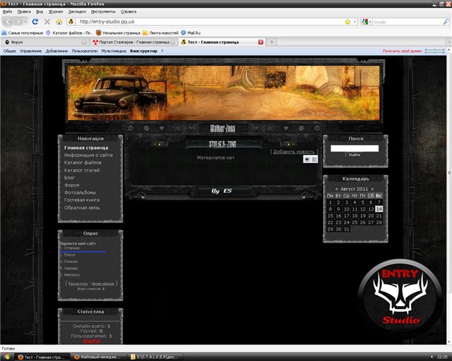This screenshot has width=452, height=361.
Task: Open the Самые популярные bookmark
Action: point(23,33)
